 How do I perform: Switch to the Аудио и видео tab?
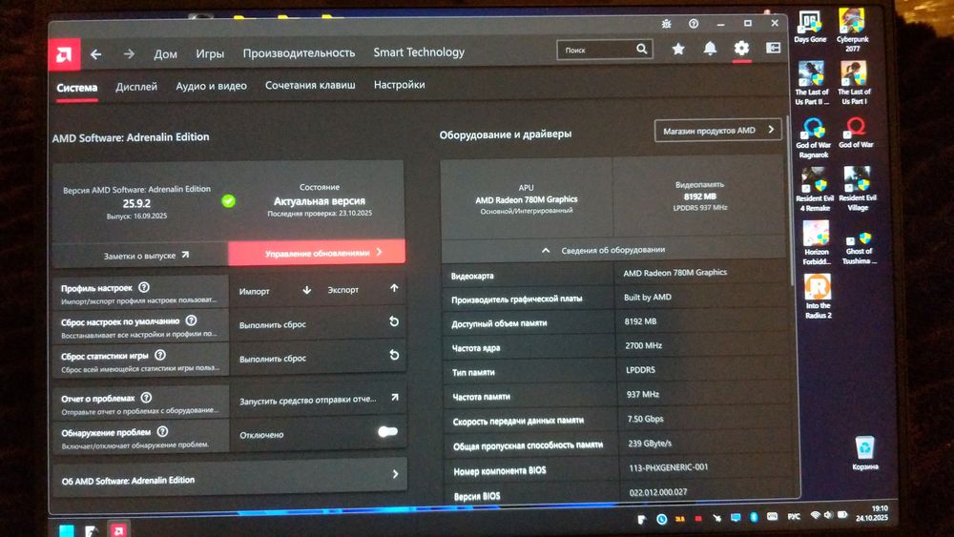211,86
